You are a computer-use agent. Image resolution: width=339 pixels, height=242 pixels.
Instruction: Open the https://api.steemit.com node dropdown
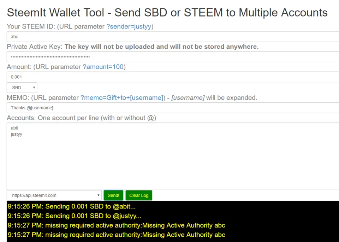click(x=54, y=195)
